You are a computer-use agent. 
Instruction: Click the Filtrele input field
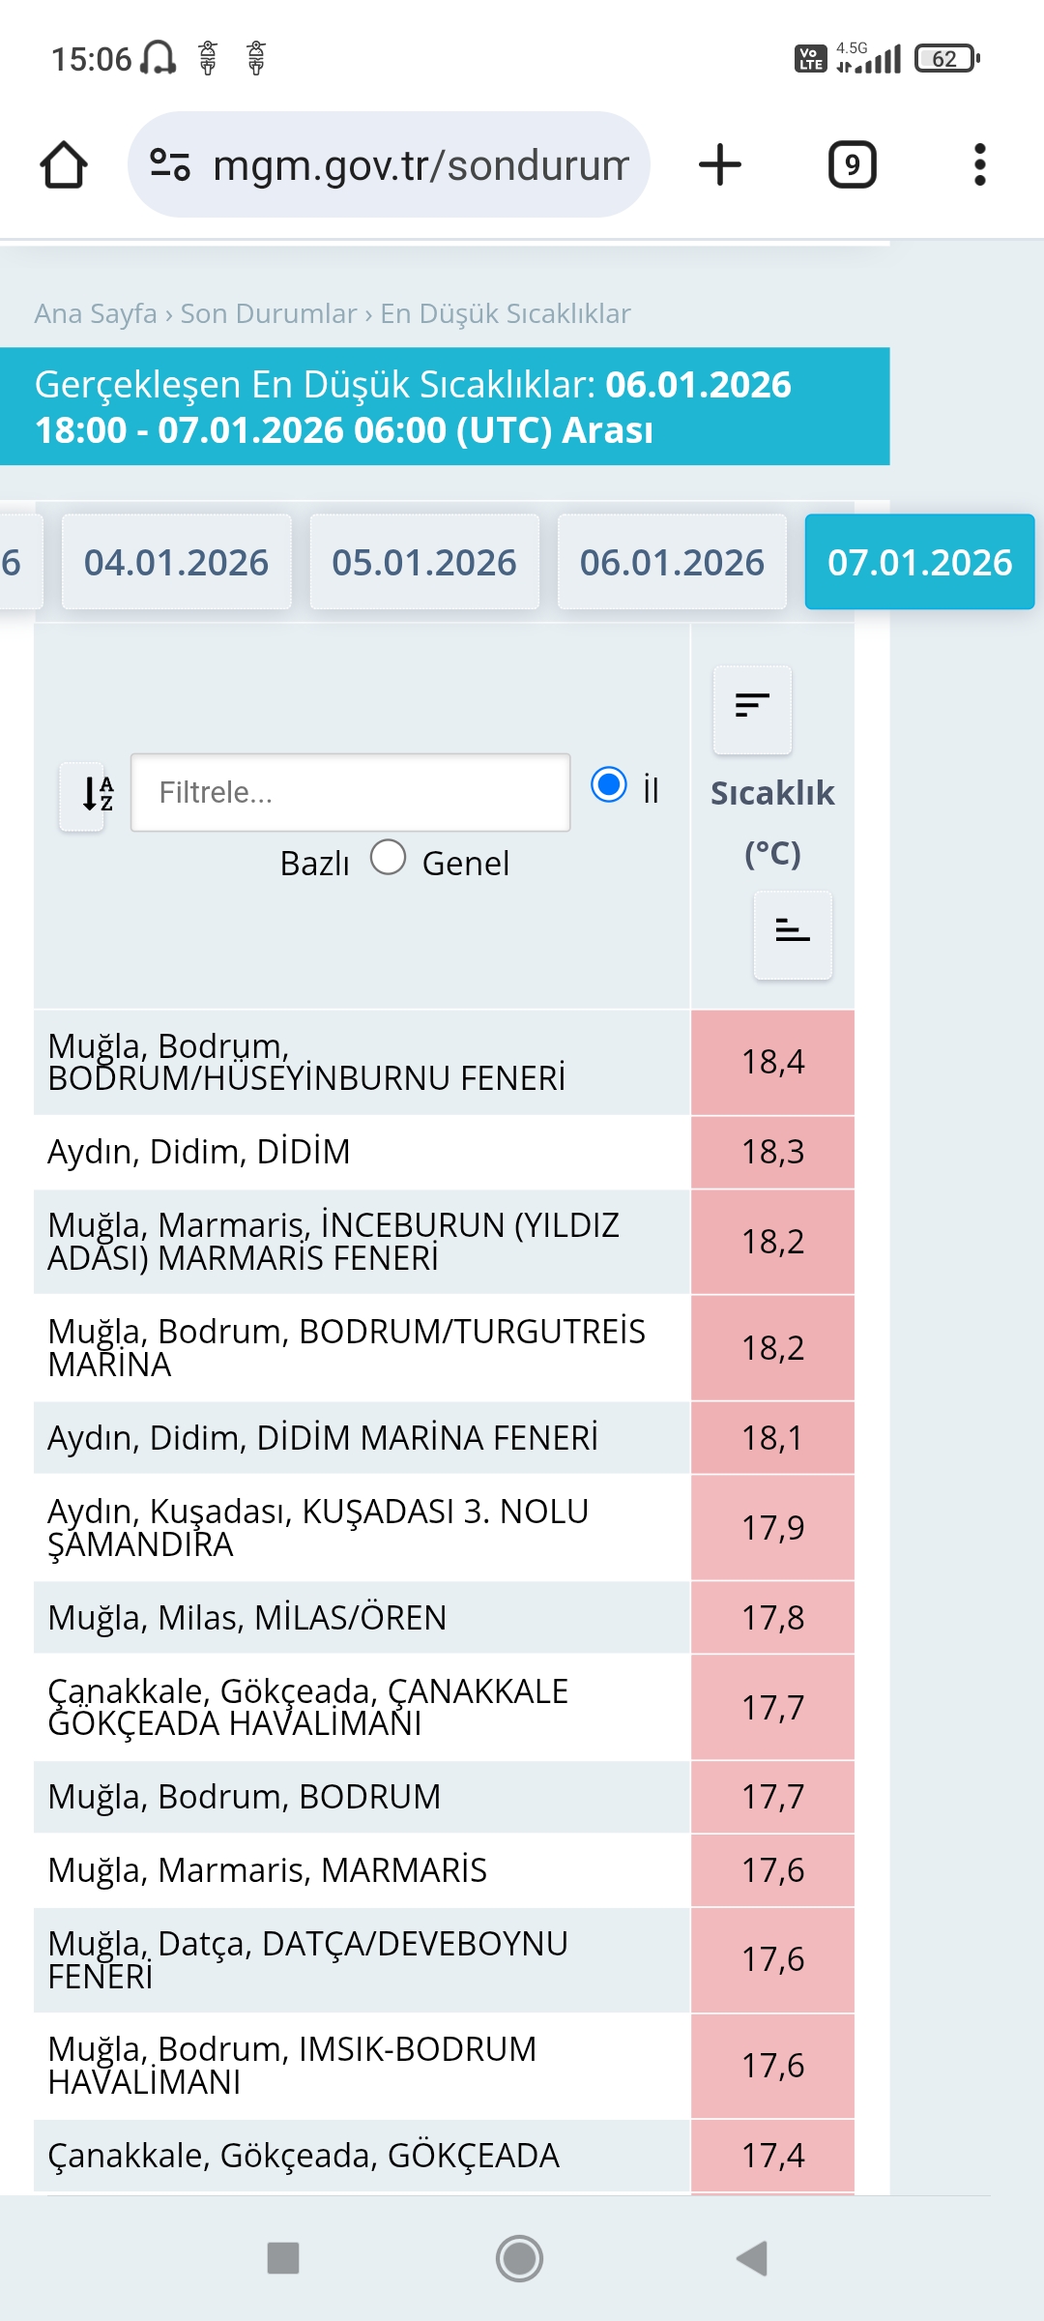351,792
